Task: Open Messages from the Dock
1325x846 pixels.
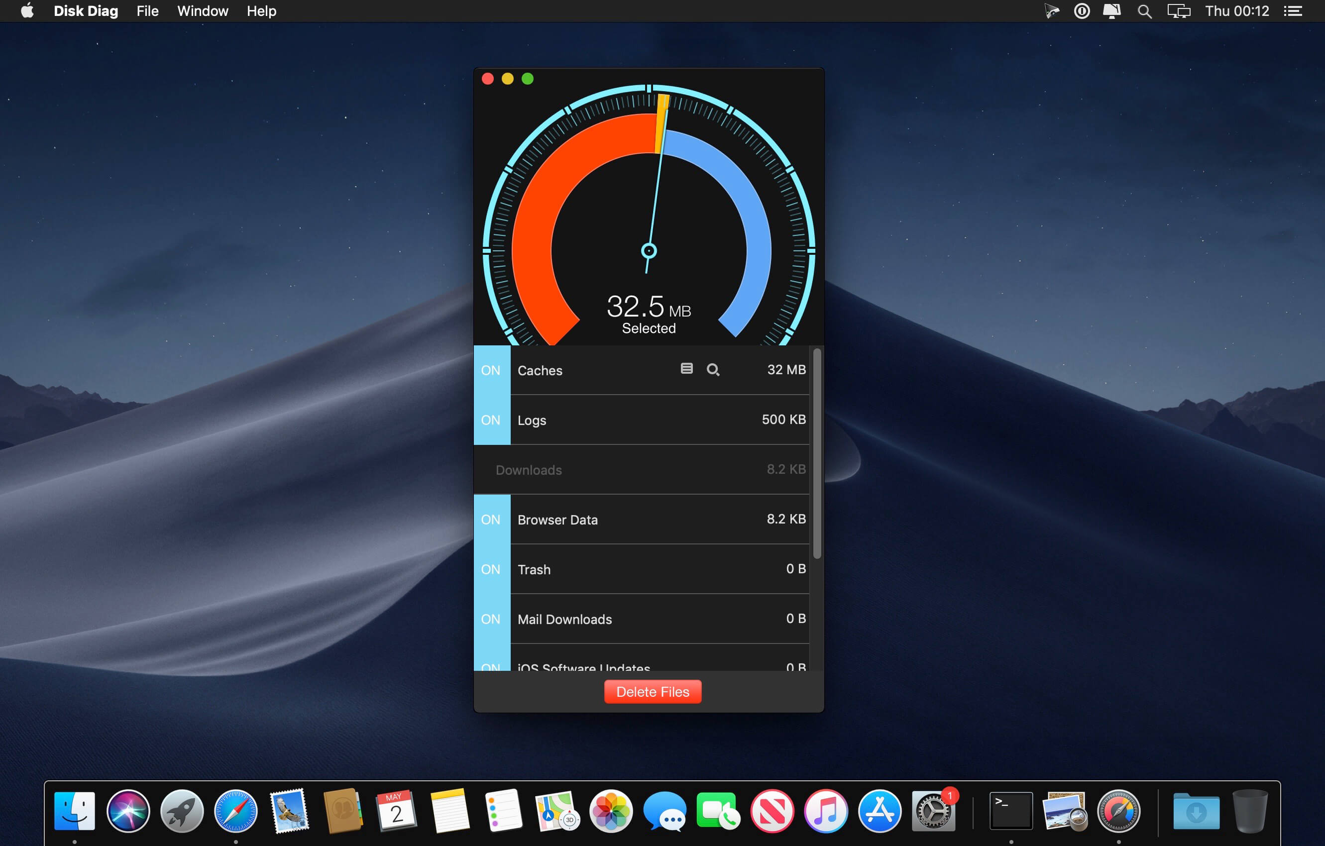Action: [664, 811]
